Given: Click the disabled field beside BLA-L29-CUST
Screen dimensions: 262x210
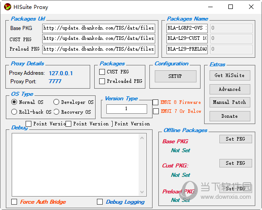Looking at the screenshot, I should (231, 39).
